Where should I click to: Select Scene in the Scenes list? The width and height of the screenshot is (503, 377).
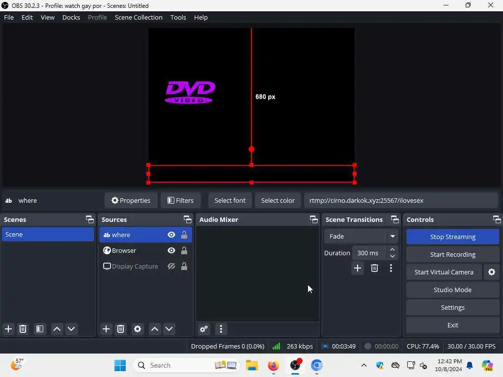(x=48, y=234)
